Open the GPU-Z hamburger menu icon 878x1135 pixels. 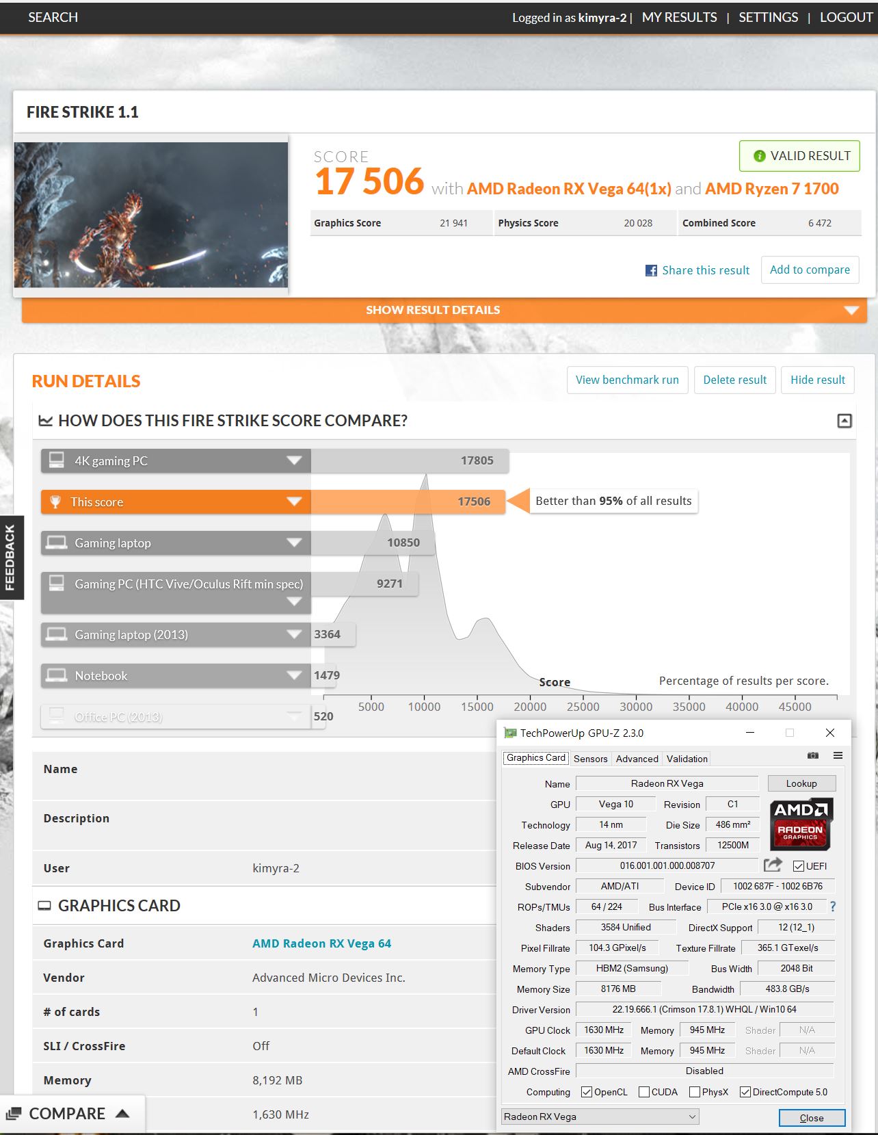[x=838, y=755]
